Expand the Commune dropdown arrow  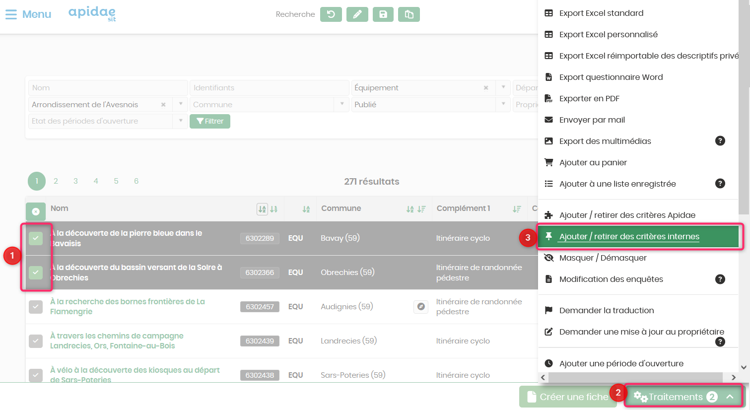tap(342, 104)
